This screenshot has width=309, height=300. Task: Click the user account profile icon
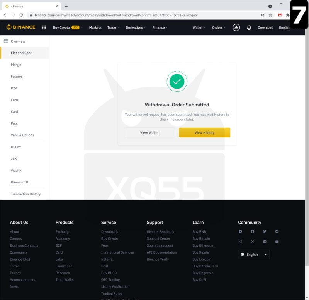click(236, 27)
